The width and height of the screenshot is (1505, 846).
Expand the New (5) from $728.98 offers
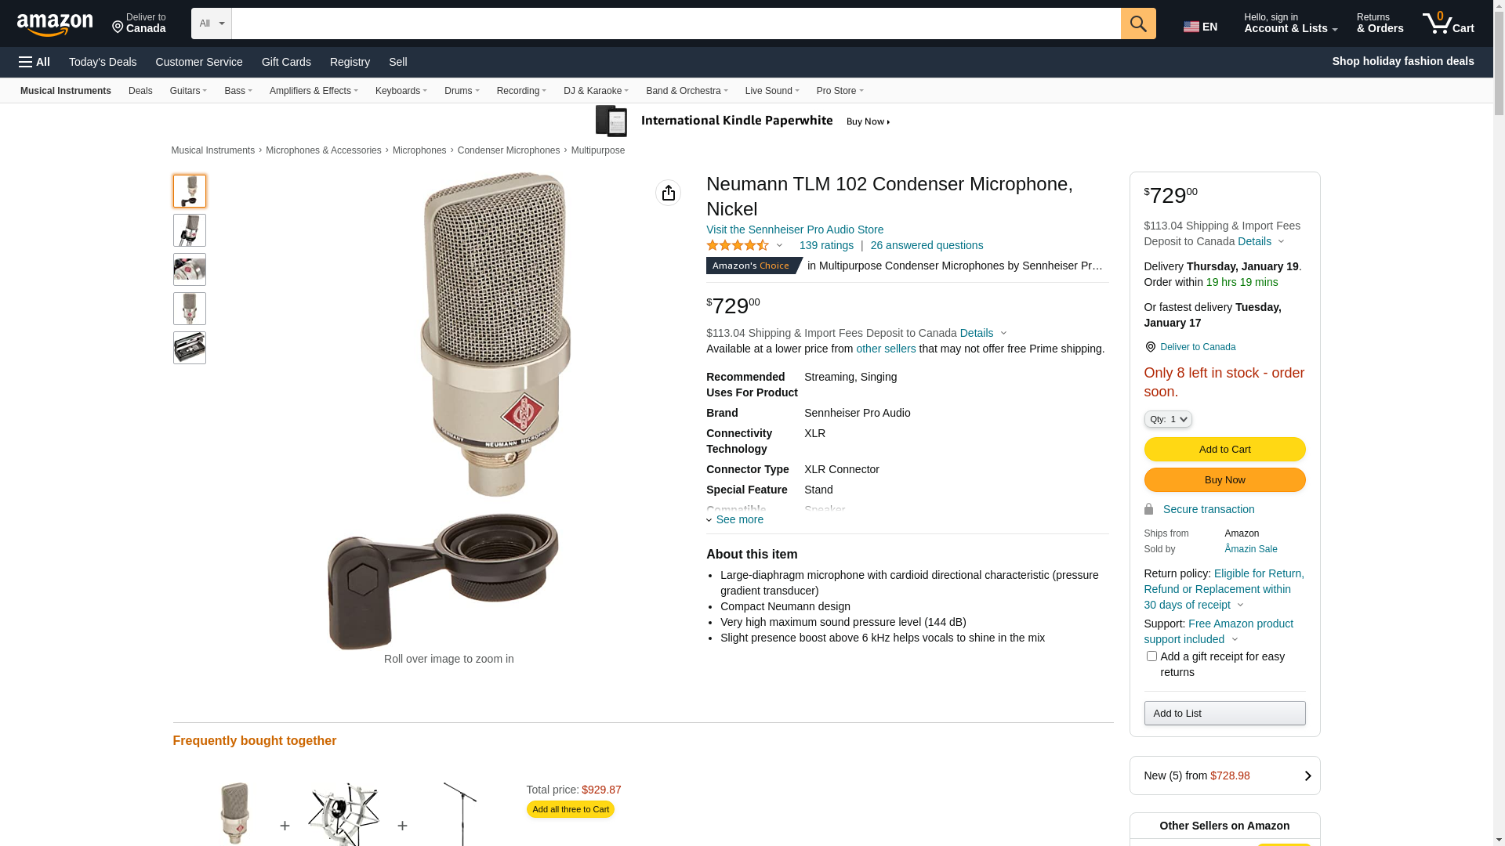click(1224, 775)
